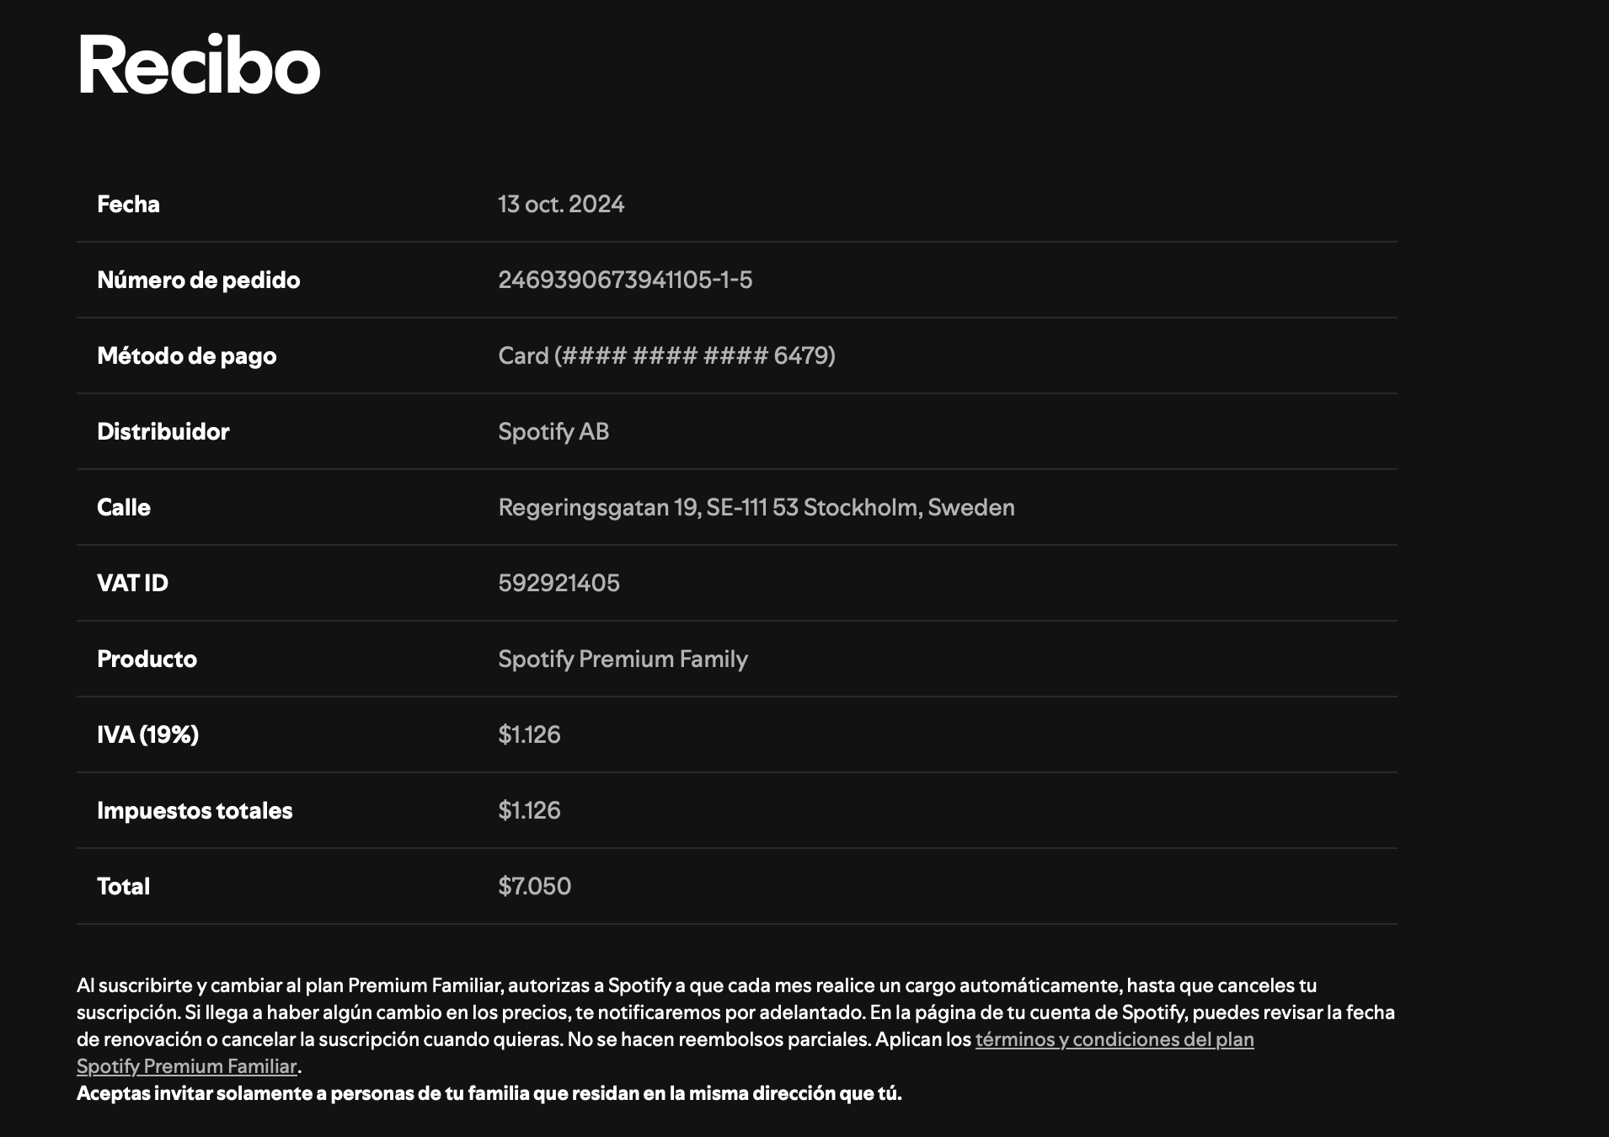
Task: Click the bold family-address disclaimer sentence
Action: [489, 1093]
